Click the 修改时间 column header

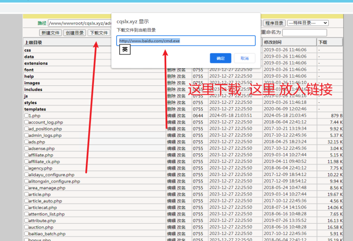[x=272, y=42]
